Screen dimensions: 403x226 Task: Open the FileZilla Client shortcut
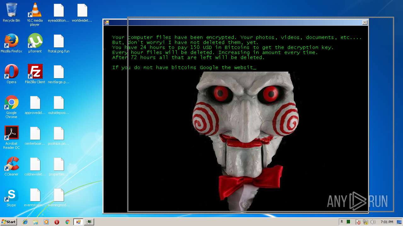(35, 74)
